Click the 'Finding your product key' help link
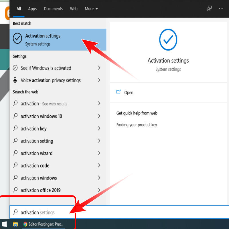Screen dimensions: 229x229 click(137, 125)
